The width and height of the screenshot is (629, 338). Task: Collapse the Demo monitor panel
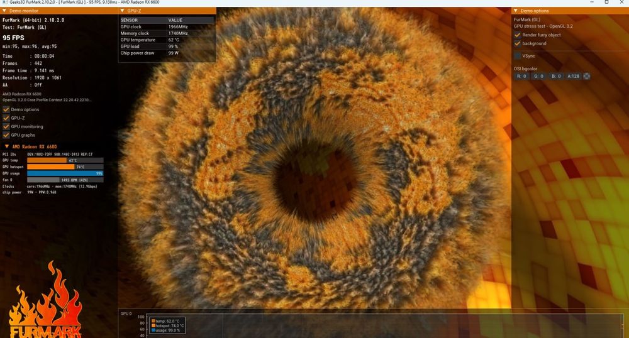(4, 11)
